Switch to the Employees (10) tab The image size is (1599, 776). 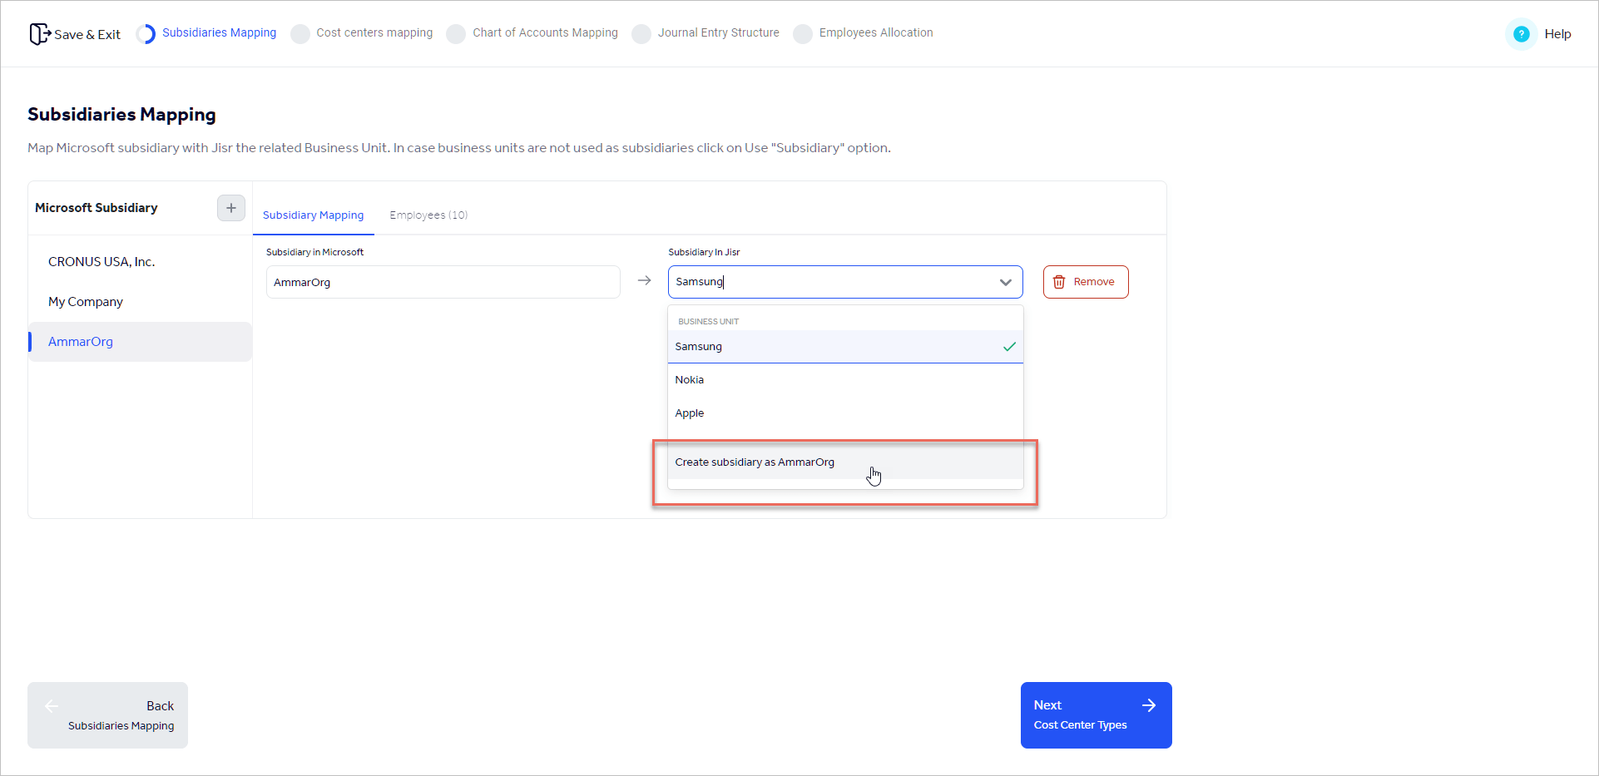tap(428, 215)
